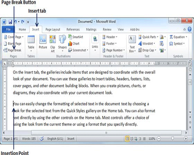Open the References tab
The height and width of the screenshot is (155, 194).
[x=73, y=29]
